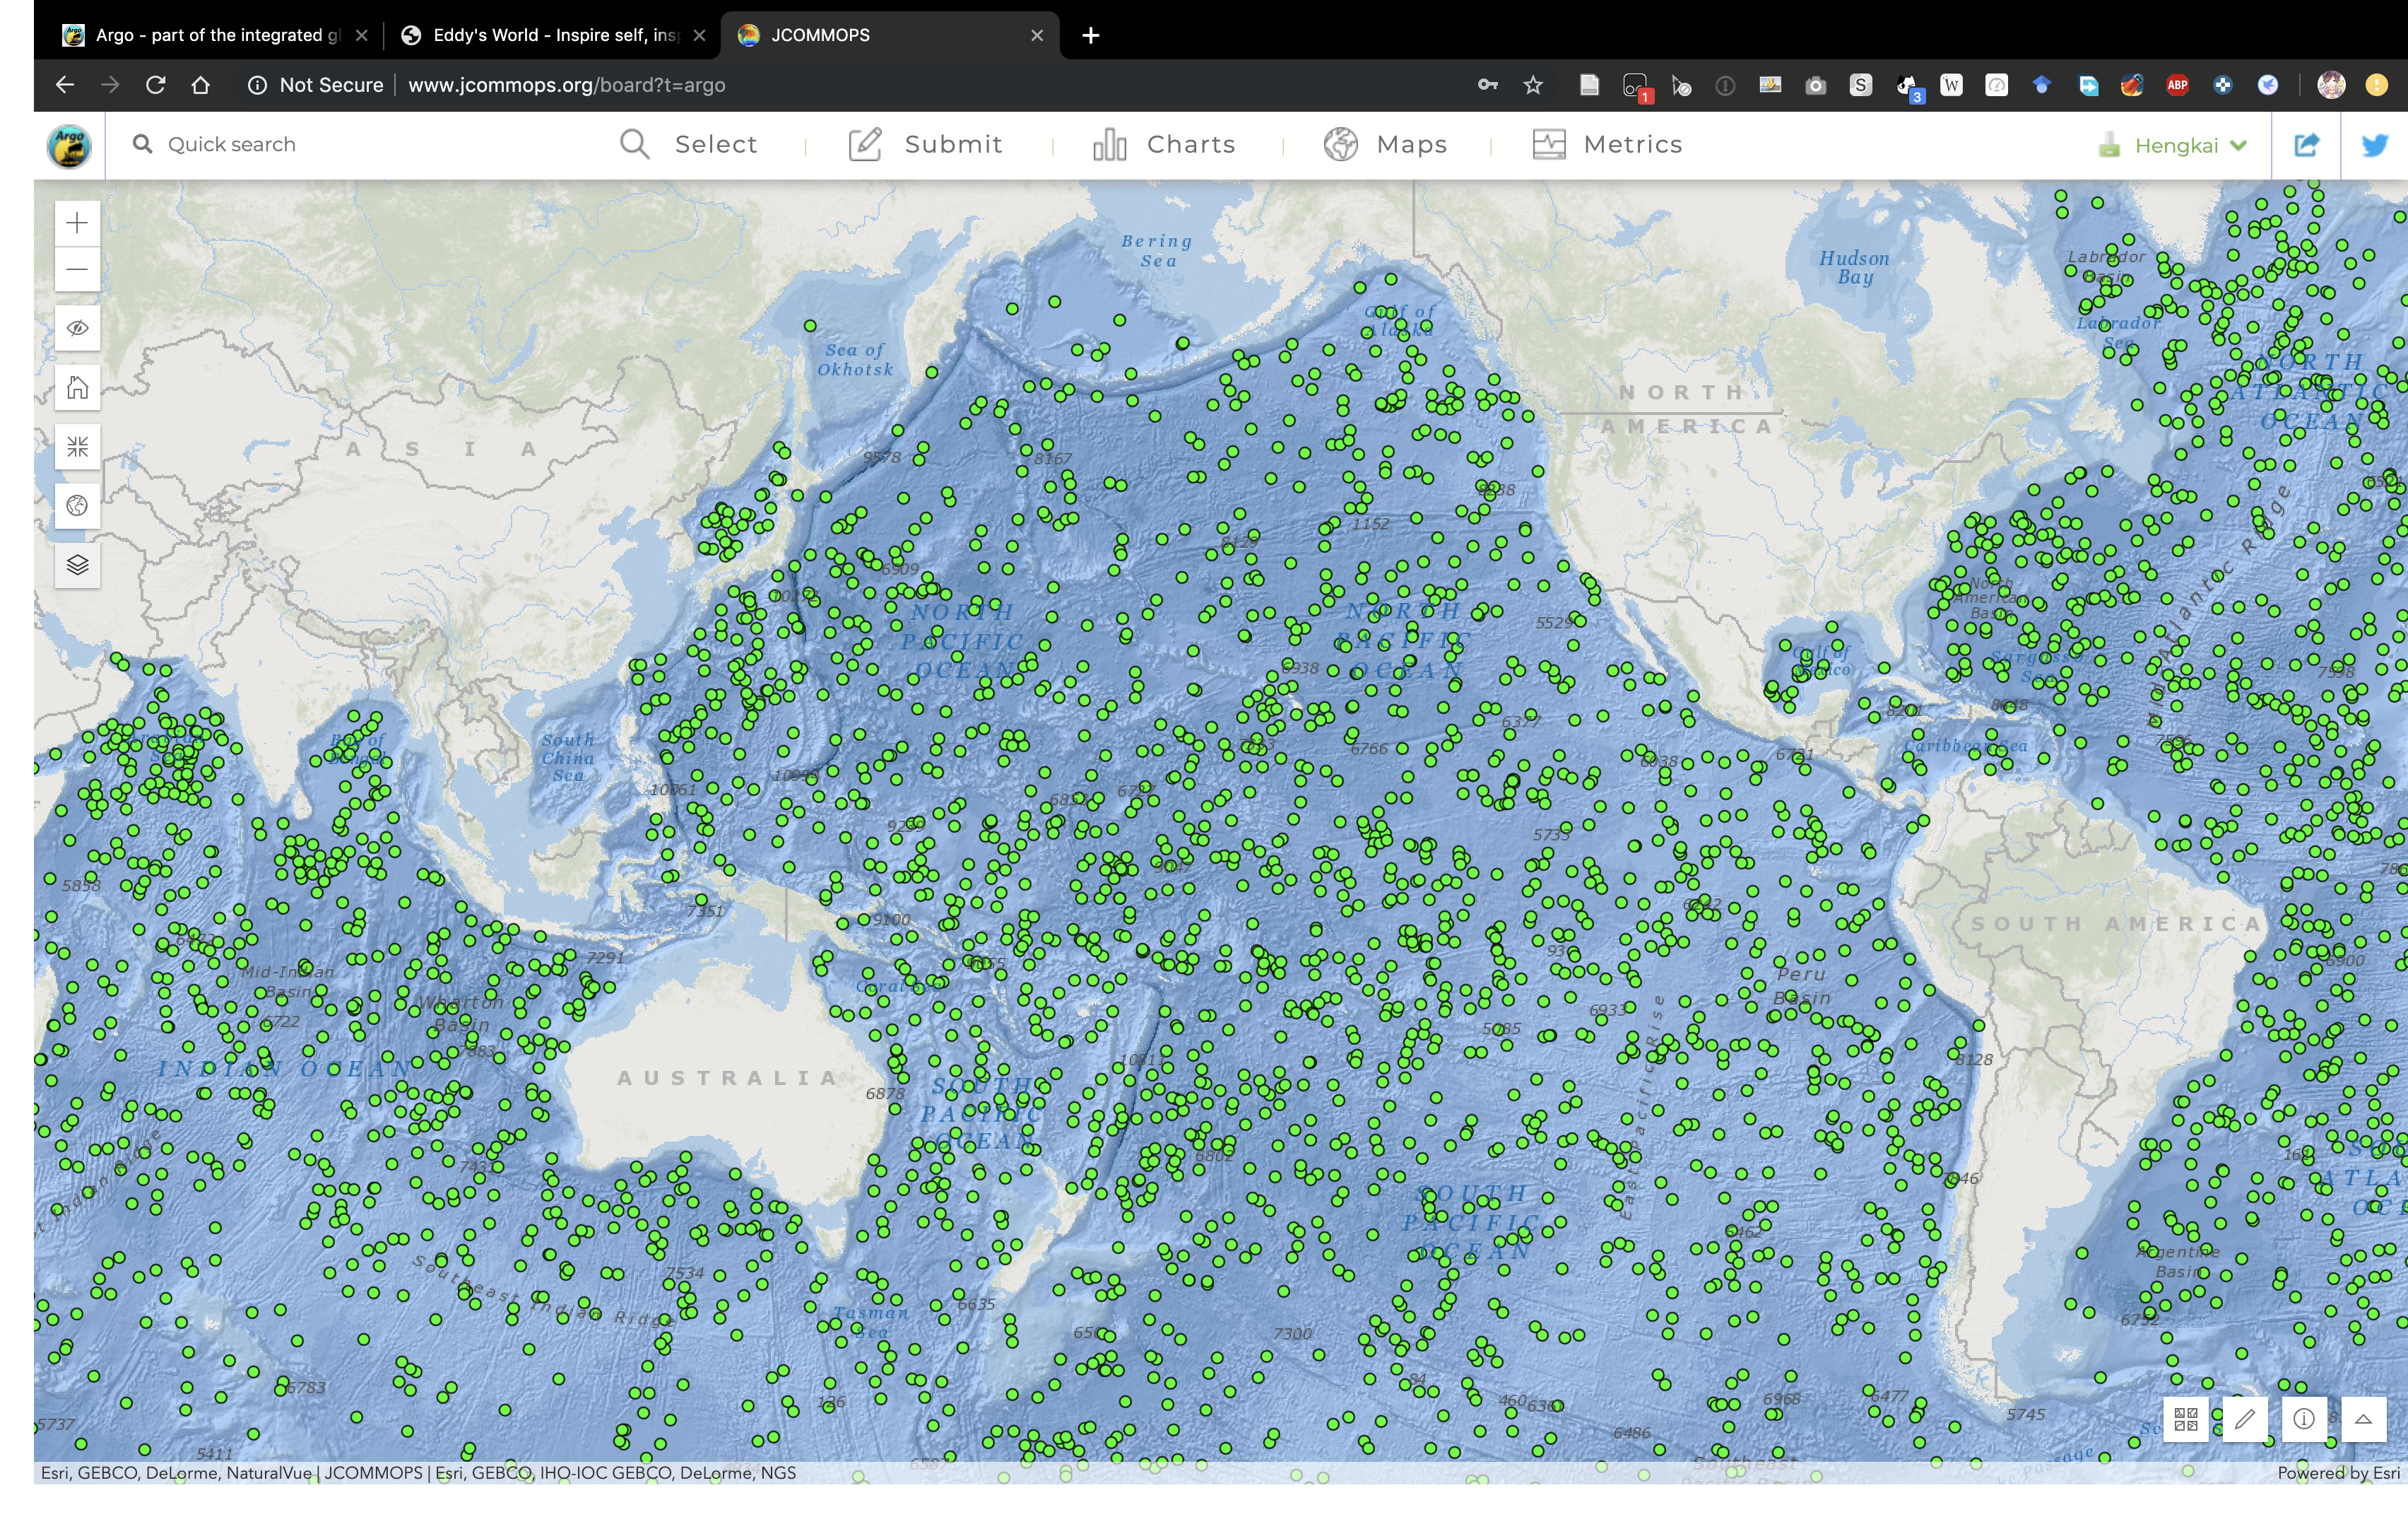This screenshot has height=1524, width=2408.
Task: Click the Argo logo
Action: pyautogui.click(x=69, y=146)
